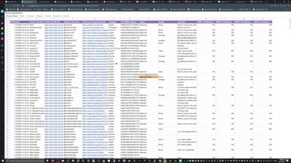Click the Bounty Spreadsheet document title

14,13
